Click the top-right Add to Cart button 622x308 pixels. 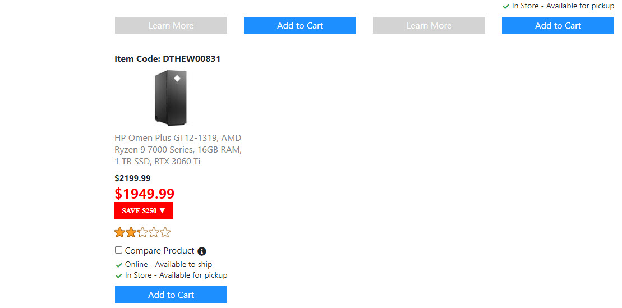pyautogui.click(x=558, y=25)
